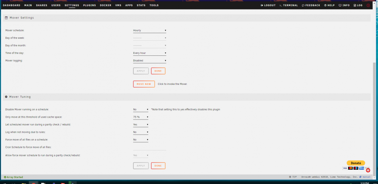The image size is (378, 184).
Task: Open Disable Mover running on a schedule dropdown
Action: click(x=141, y=109)
